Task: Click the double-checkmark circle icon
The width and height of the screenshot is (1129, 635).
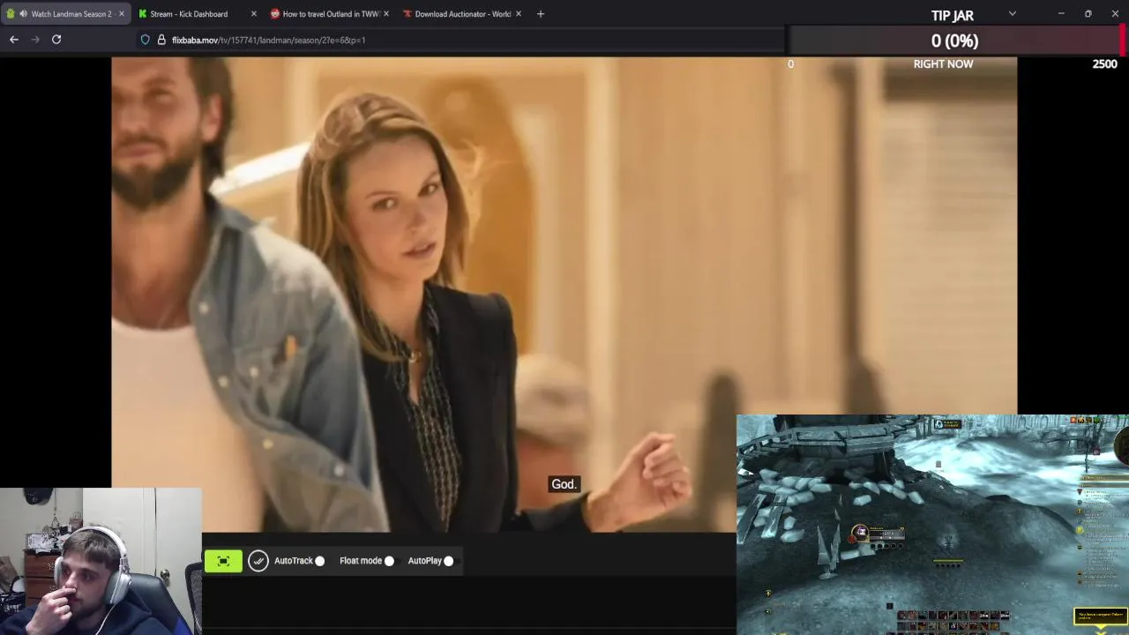Action: pos(258,561)
